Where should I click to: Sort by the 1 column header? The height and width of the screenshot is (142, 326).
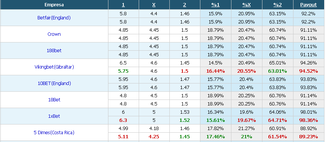tap(123, 5)
